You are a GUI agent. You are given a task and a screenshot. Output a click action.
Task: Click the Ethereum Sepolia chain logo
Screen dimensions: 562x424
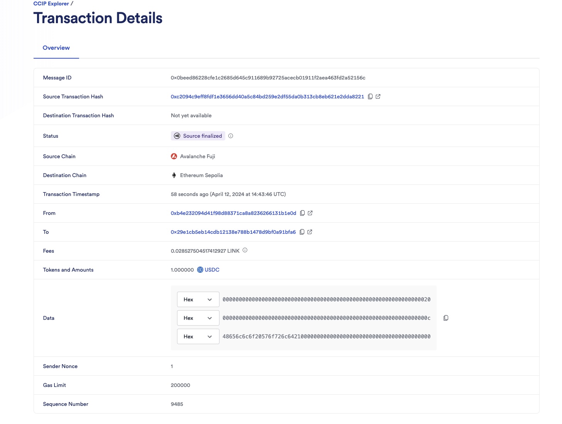pyautogui.click(x=174, y=175)
